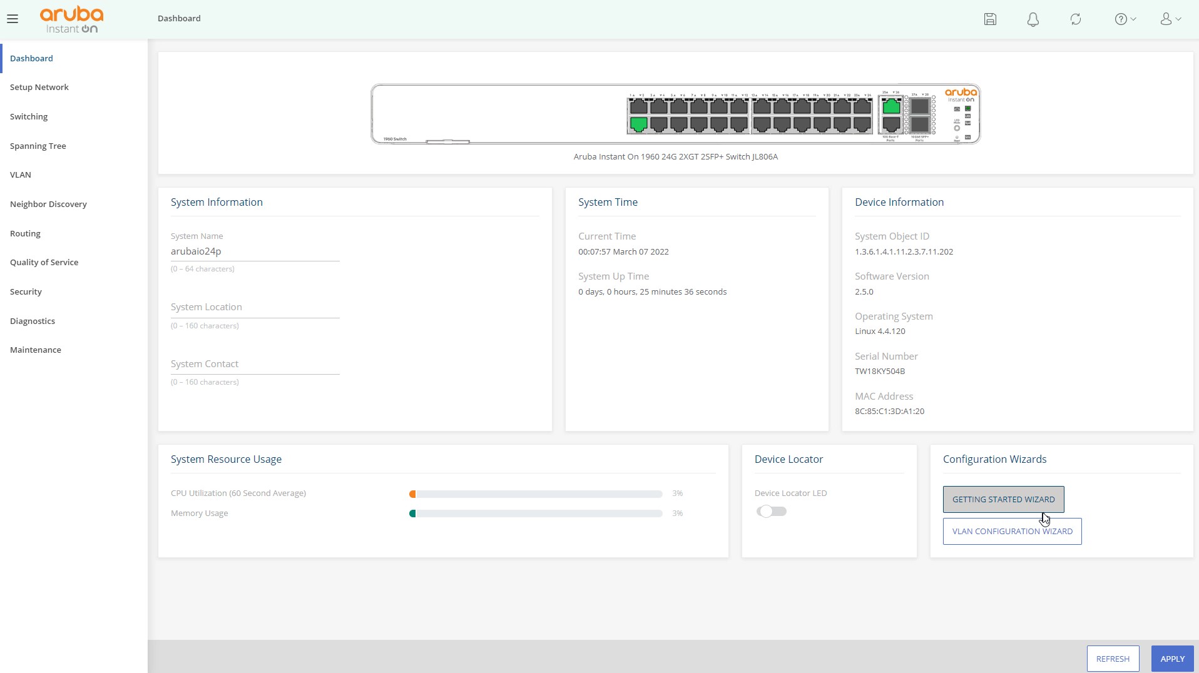Click the Aruba Instant On logo

(72, 19)
